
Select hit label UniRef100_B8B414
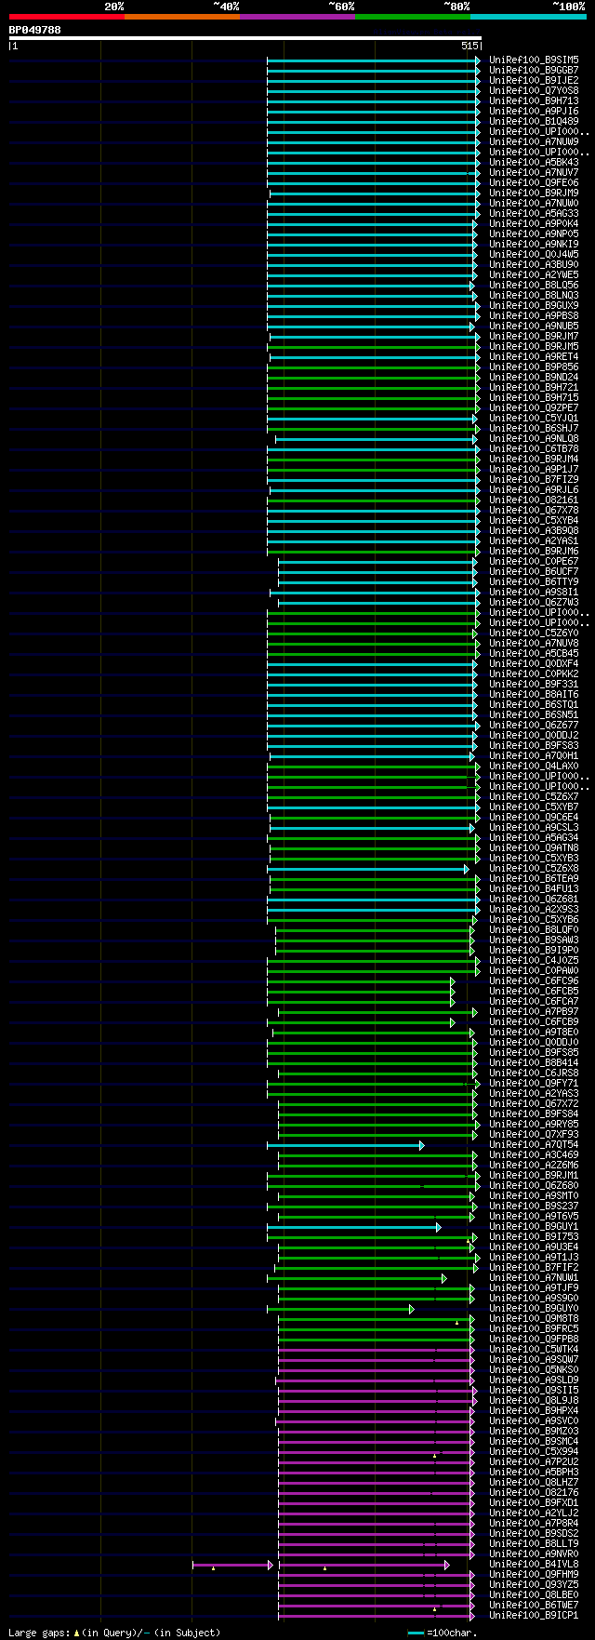[534, 1062]
